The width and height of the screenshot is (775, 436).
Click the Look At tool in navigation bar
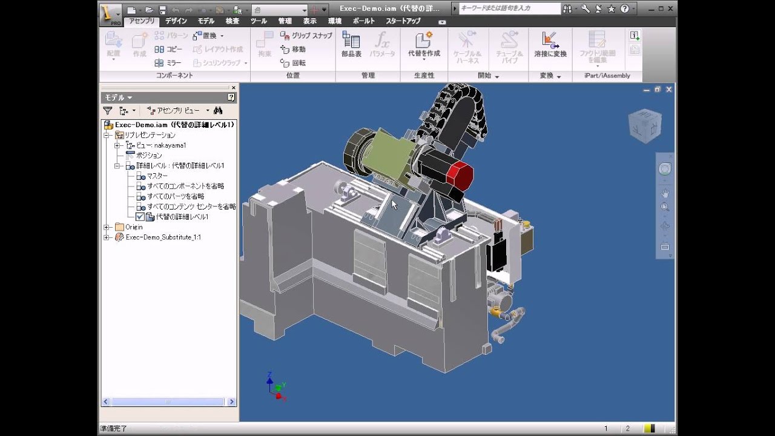click(665, 246)
